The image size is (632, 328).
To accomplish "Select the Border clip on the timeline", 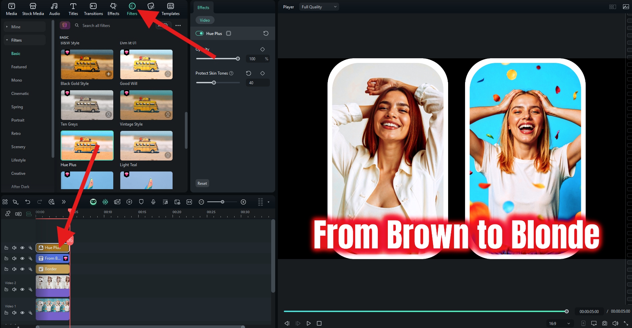I will click(53, 269).
